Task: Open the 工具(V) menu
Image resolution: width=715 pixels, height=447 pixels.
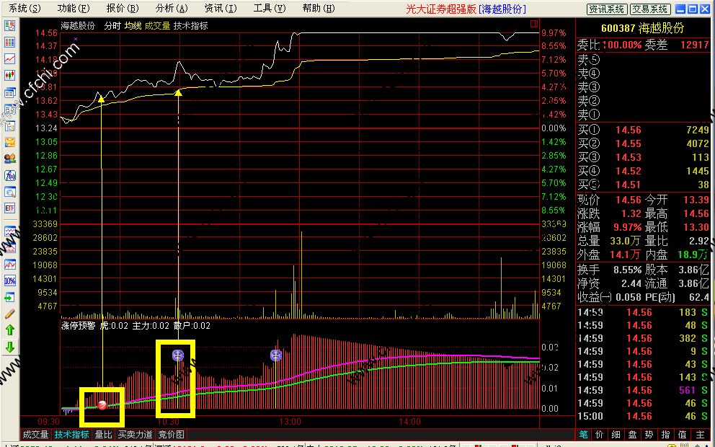Action: pyautogui.click(x=269, y=9)
